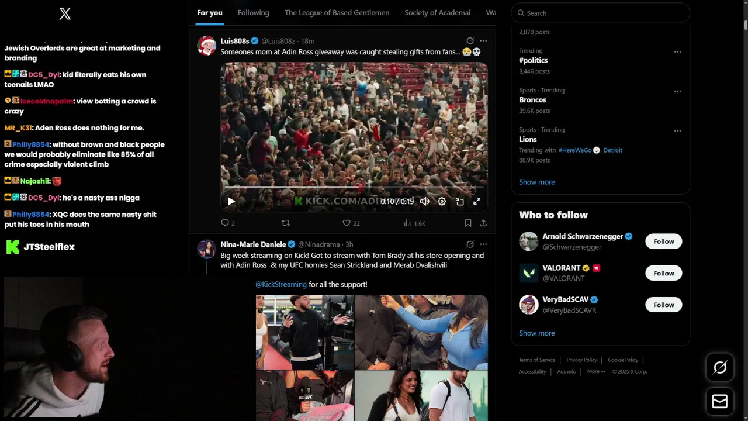Show more Who to follow suggestions
748x421 pixels.
537,333
